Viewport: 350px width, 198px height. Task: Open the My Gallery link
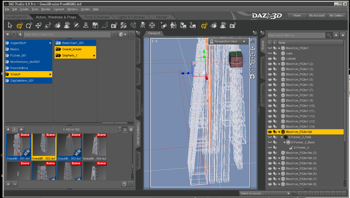(x=336, y=15)
